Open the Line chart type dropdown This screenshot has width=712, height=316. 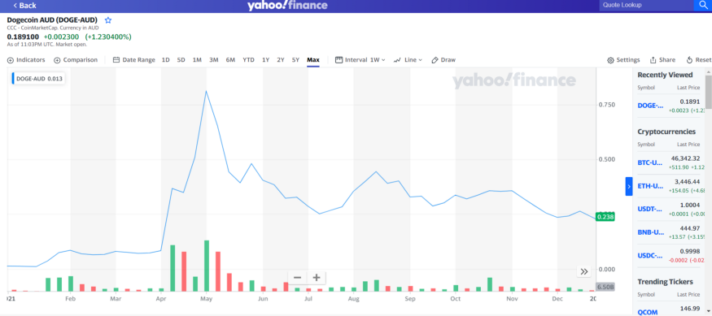(408, 60)
